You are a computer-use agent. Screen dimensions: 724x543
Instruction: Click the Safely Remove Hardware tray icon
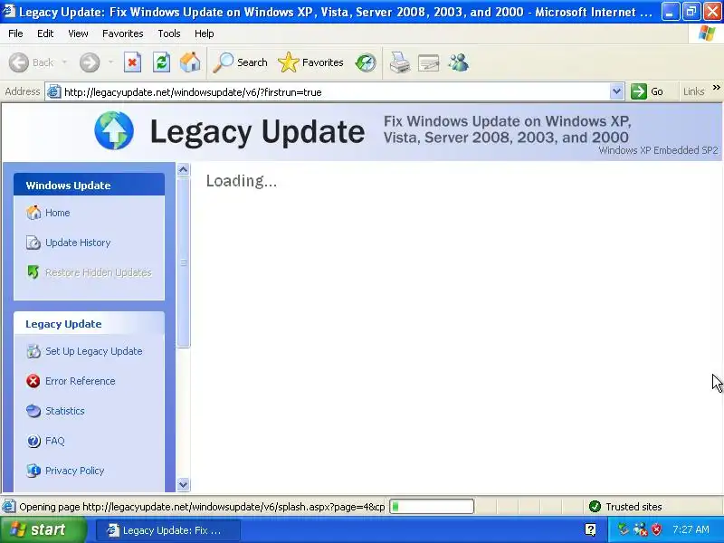coord(624,529)
